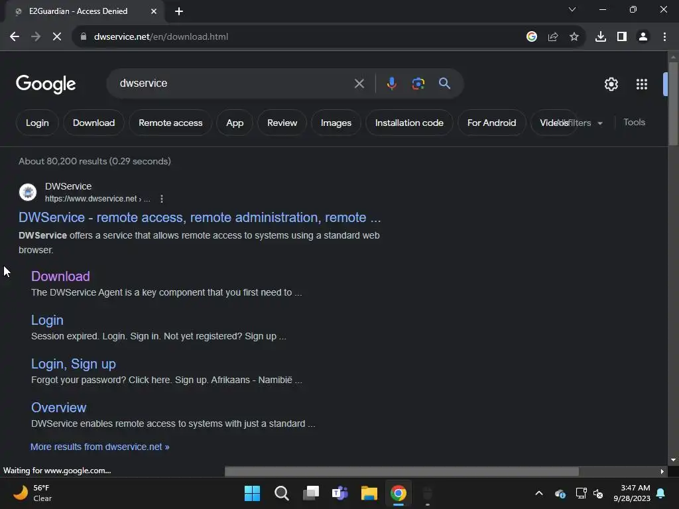The image size is (679, 509).
Task: Clear the dwservice search text
Action: 359,84
